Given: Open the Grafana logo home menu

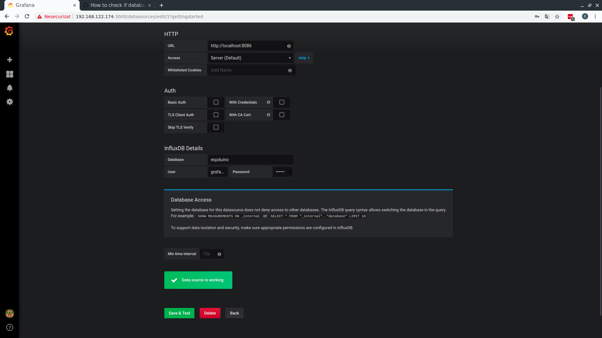Looking at the screenshot, I should (x=9, y=31).
